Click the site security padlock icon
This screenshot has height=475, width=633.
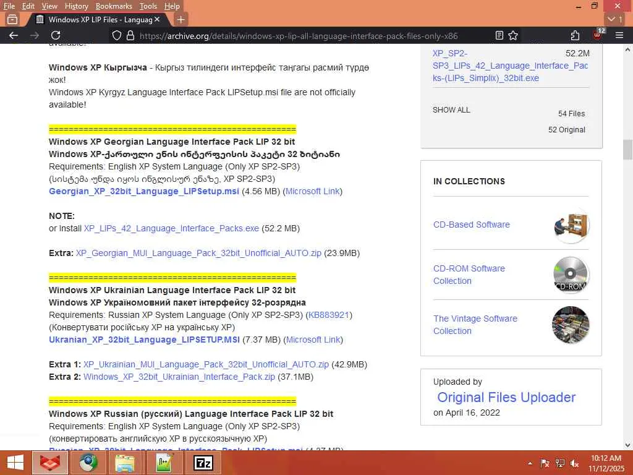130,35
